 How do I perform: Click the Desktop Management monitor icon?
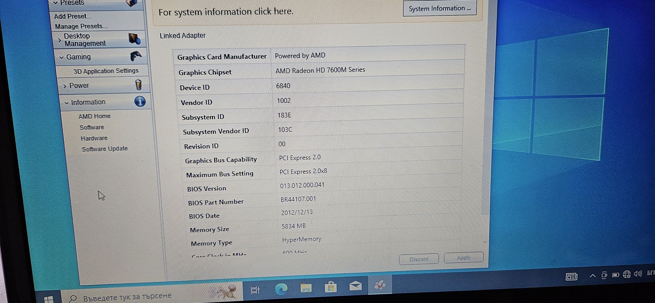pyautogui.click(x=135, y=39)
